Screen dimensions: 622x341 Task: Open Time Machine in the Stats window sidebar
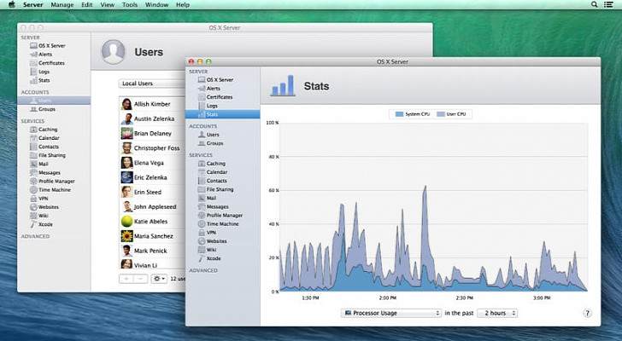point(222,223)
